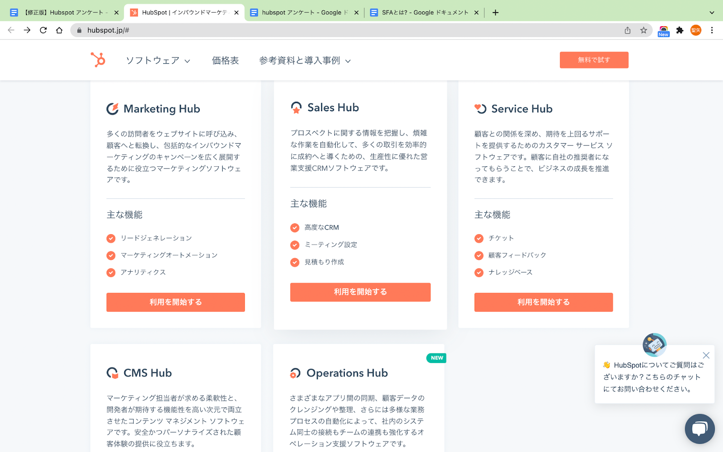Click the Service Hub heart icon
This screenshot has height=452, width=723.
pyautogui.click(x=480, y=108)
